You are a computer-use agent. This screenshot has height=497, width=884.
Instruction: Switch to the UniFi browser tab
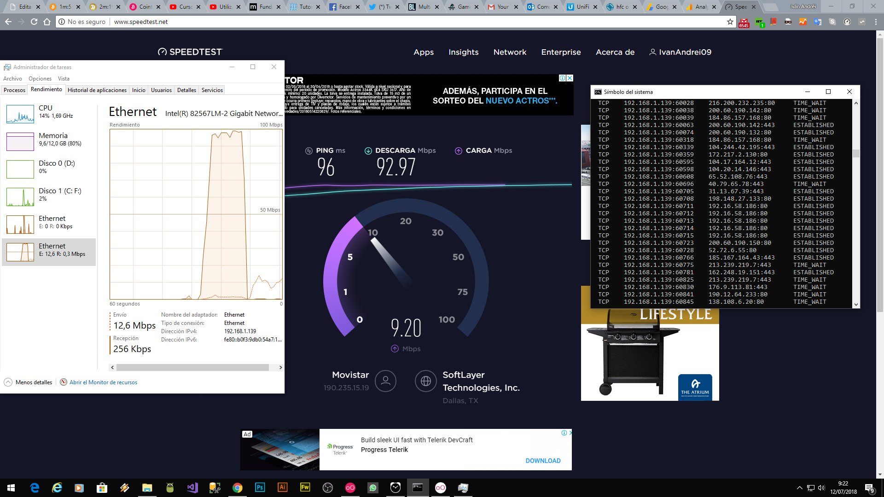582,7
